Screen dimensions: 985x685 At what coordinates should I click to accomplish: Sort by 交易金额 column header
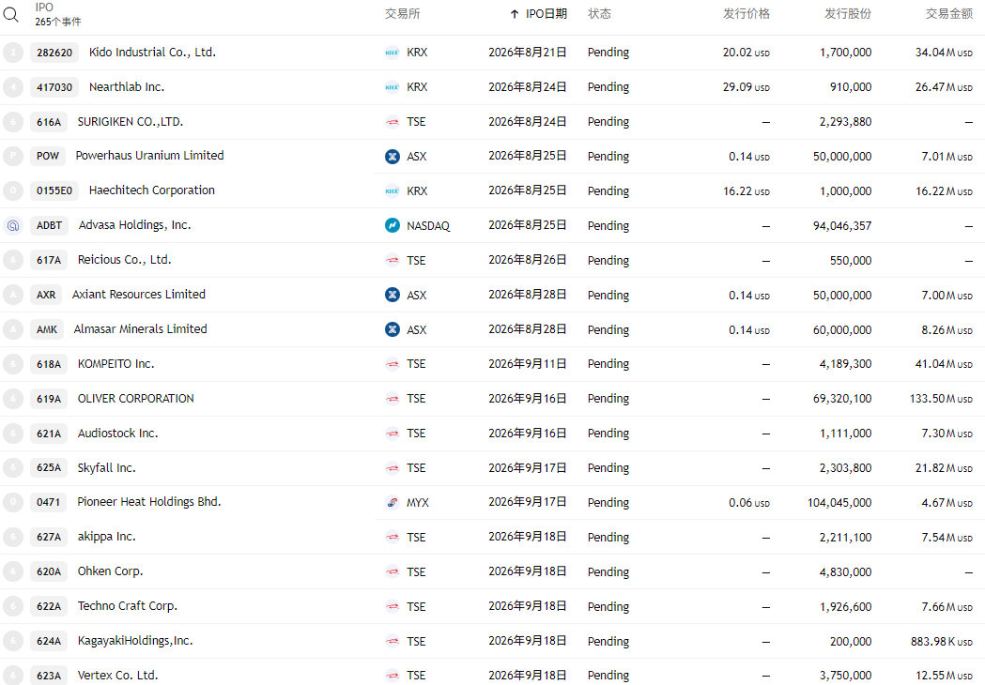(949, 14)
